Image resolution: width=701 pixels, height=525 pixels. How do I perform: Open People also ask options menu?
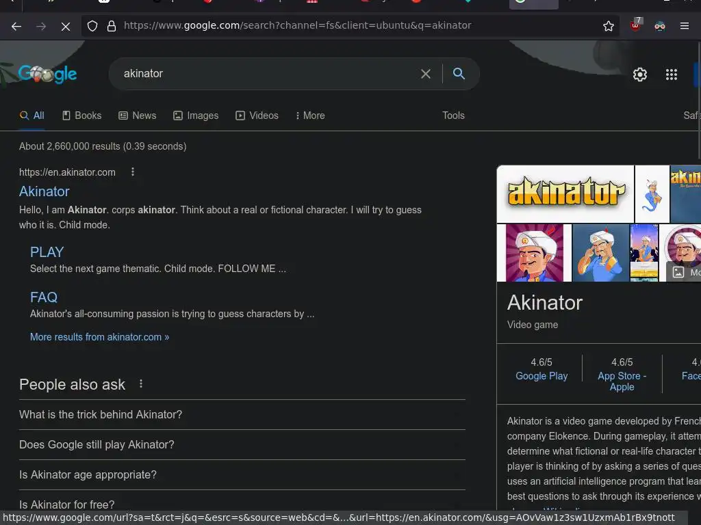pyautogui.click(x=141, y=383)
